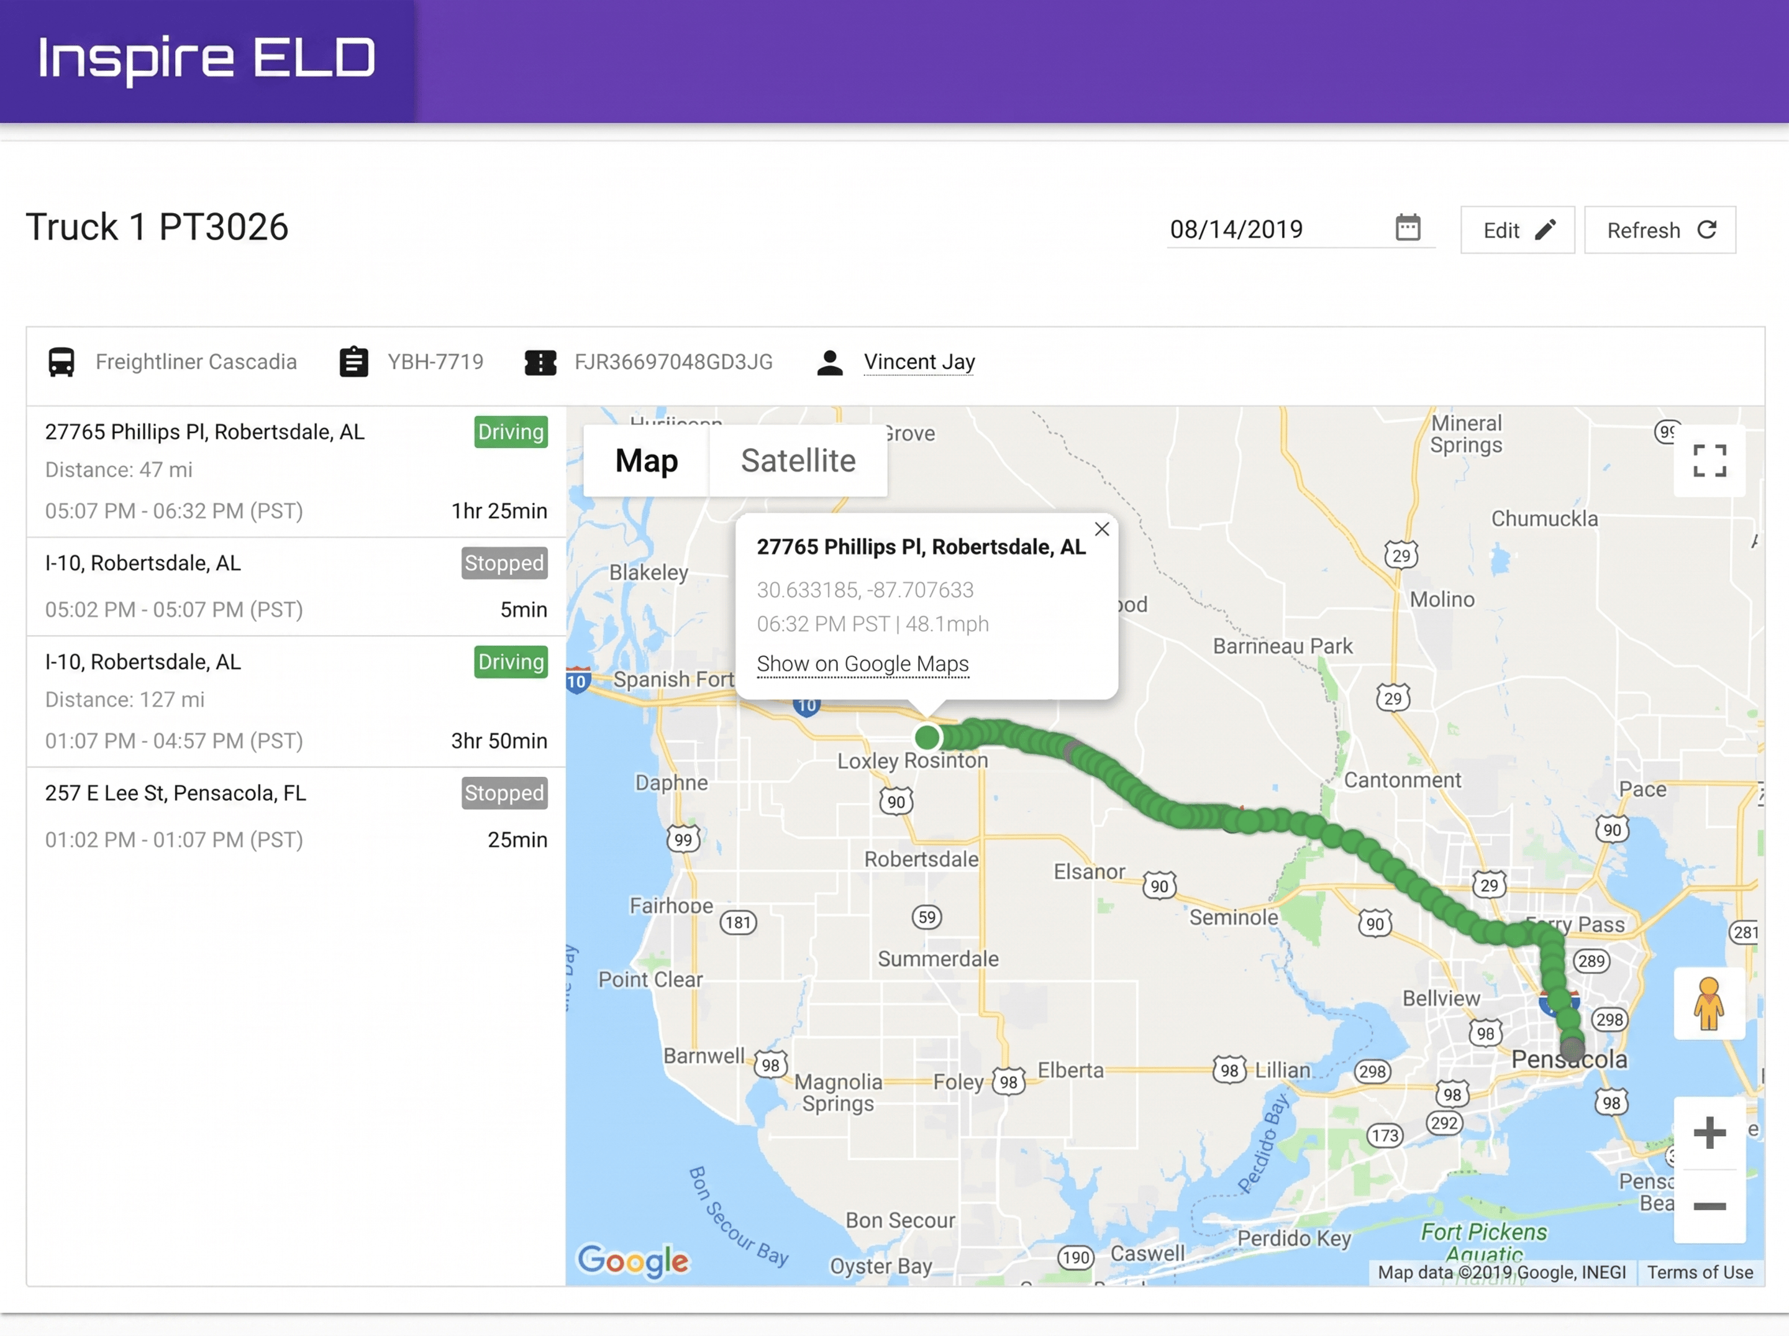Click the green route end marker
The image size is (1789, 1336).
click(x=927, y=738)
